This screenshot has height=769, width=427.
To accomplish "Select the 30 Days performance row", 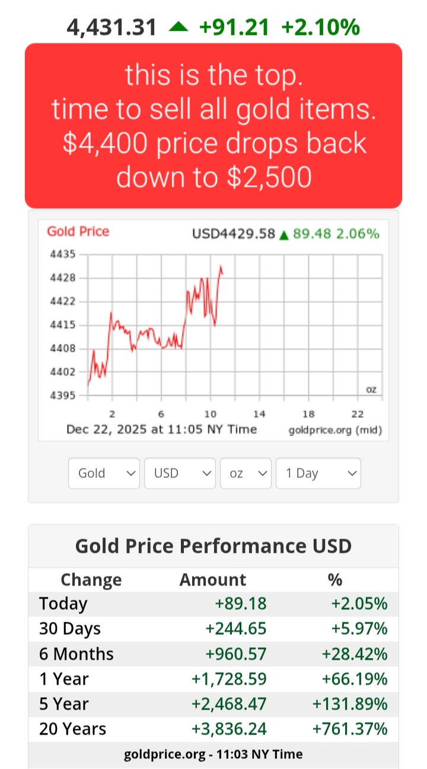I will tap(213, 629).
